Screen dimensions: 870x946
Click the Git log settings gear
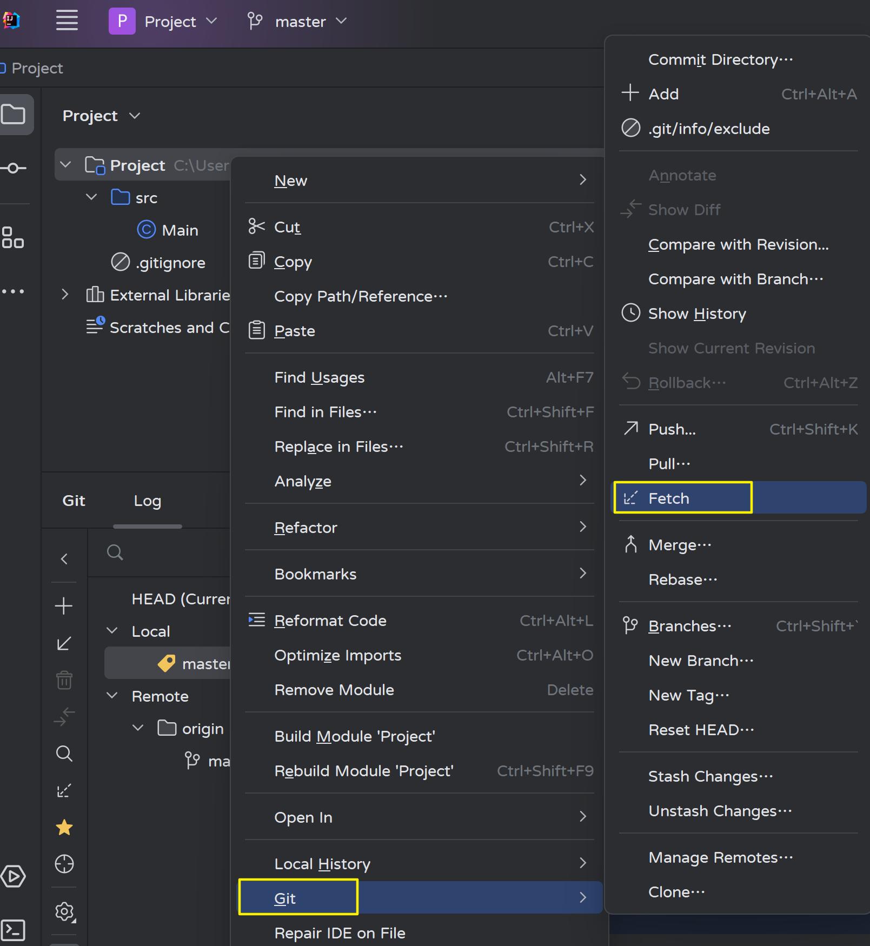click(x=64, y=912)
